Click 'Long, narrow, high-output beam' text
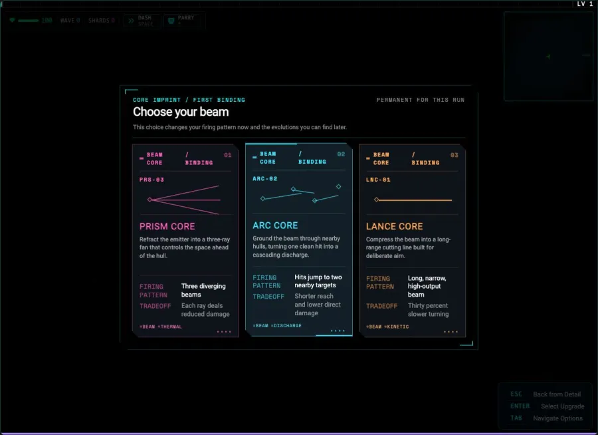The height and width of the screenshot is (435, 598). 427,286
